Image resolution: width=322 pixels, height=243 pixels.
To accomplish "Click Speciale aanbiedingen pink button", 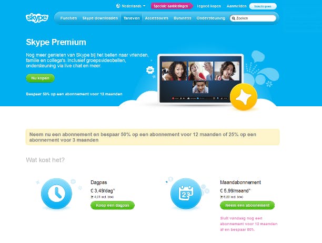I will [x=172, y=6].
